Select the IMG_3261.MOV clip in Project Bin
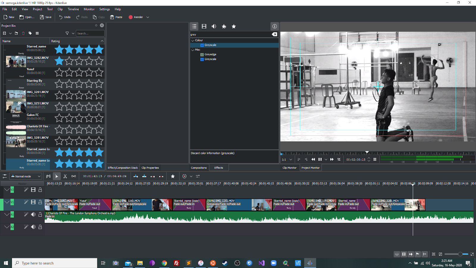The width and height of the screenshot is (476, 268). [55, 95]
